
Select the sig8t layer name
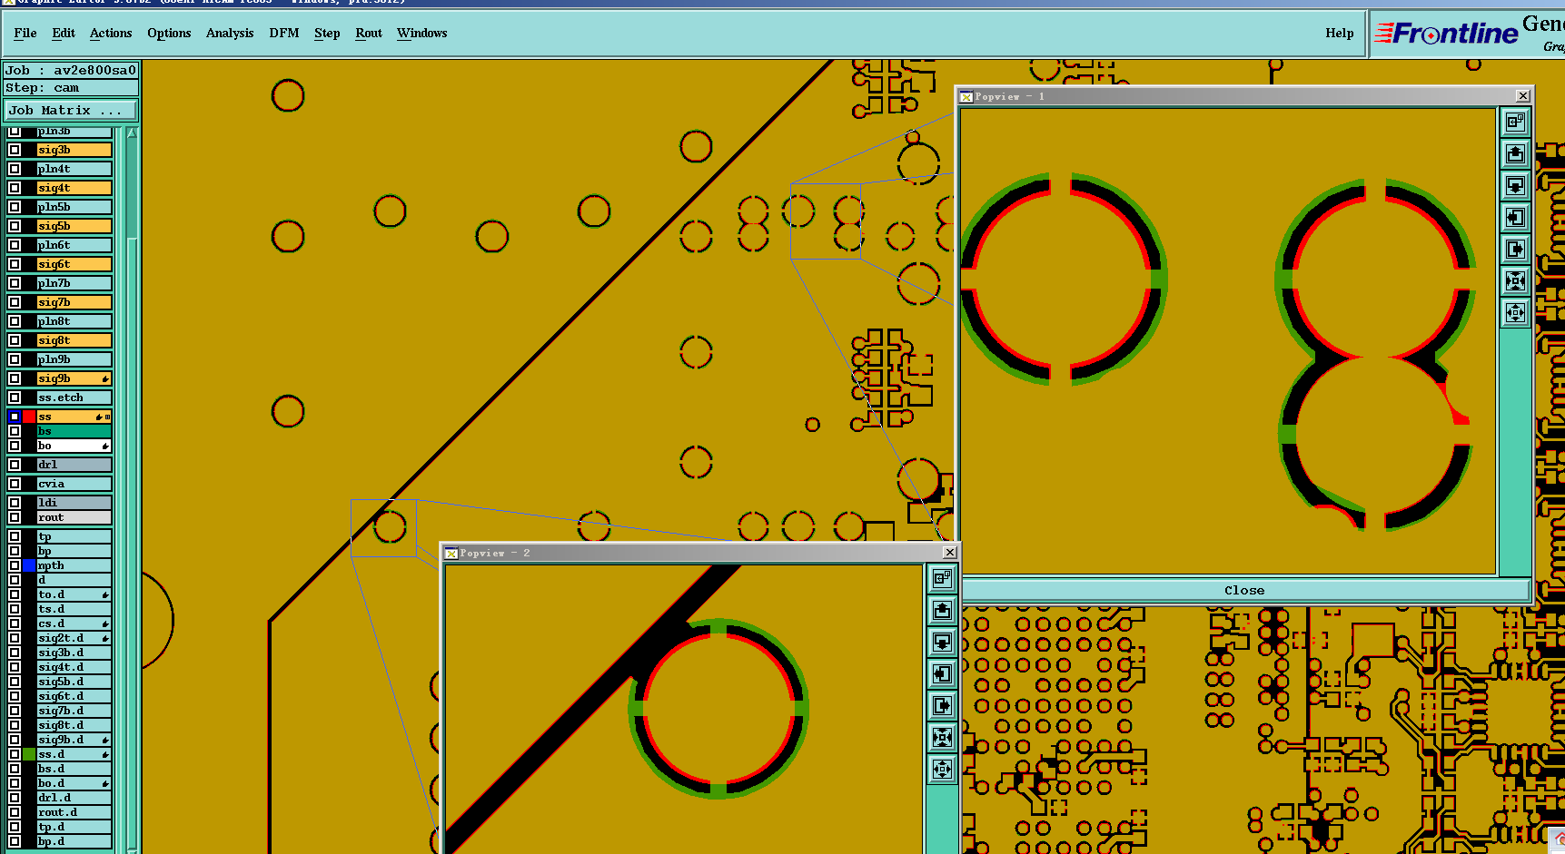(74, 340)
